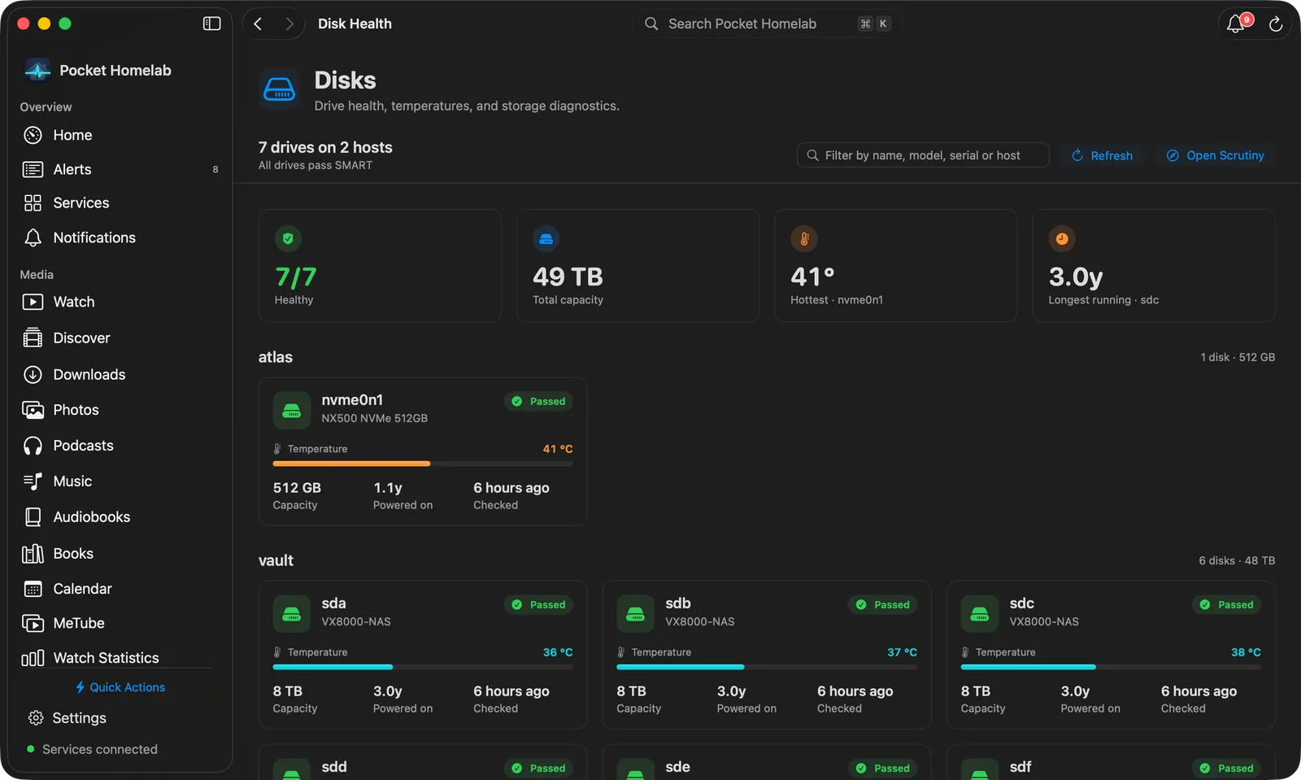
Task: Open the sda drive card
Action: (x=423, y=655)
